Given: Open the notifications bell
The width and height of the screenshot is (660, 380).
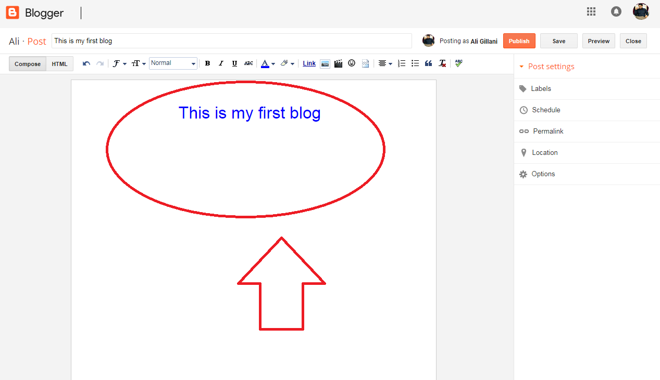Looking at the screenshot, I should 616,11.
